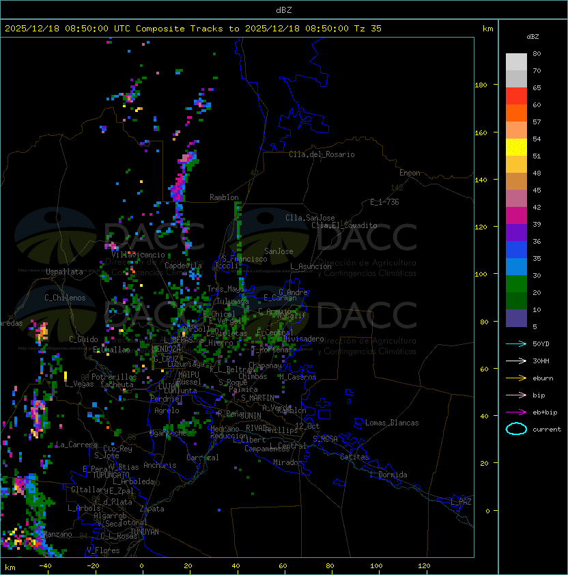
Task: Click the La_Carrera map label
Action: (76, 445)
